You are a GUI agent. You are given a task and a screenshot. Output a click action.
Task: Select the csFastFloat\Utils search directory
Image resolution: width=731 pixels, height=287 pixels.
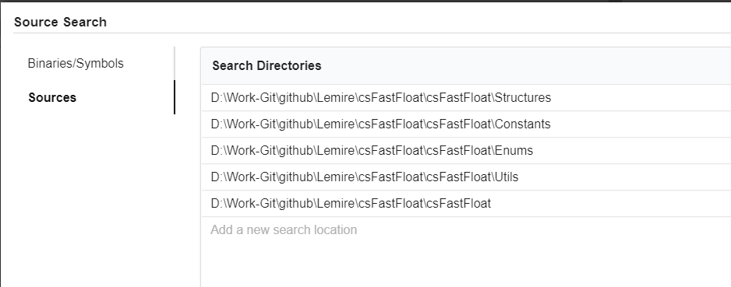(466, 177)
